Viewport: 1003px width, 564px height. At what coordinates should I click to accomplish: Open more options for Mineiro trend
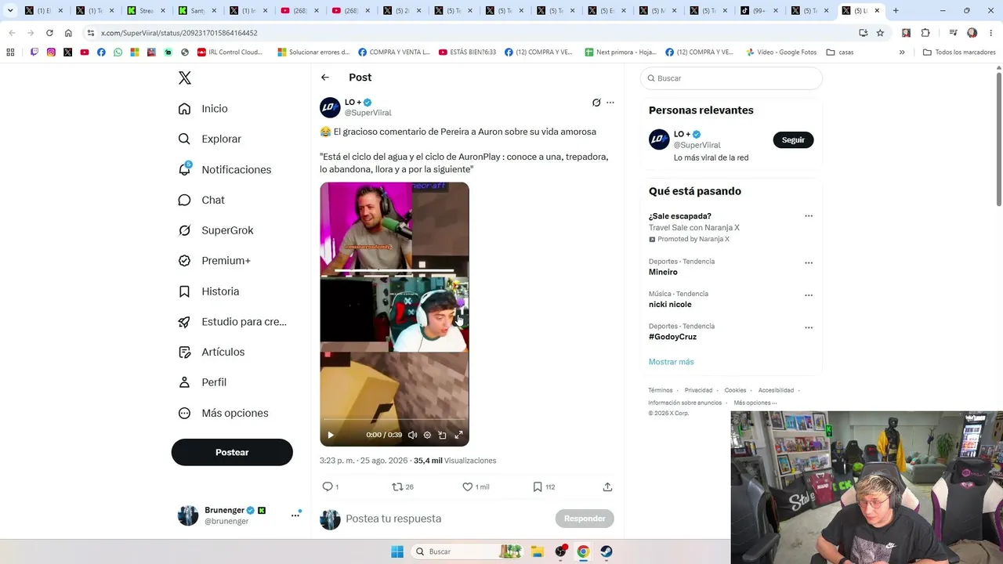coord(809,263)
